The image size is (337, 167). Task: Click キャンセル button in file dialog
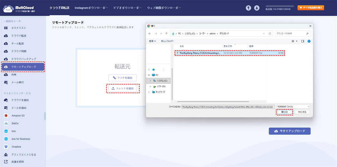(x=302, y=112)
